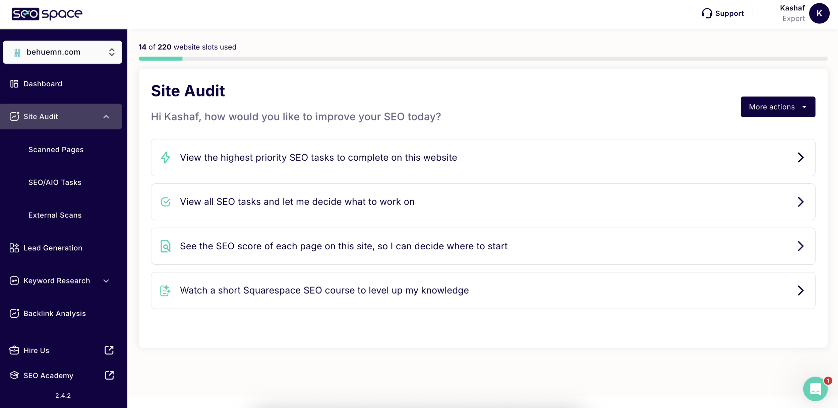Screen dimensions: 838x408
Task: Click the Lead Generation sidebar icon
Action: pyautogui.click(x=14, y=248)
